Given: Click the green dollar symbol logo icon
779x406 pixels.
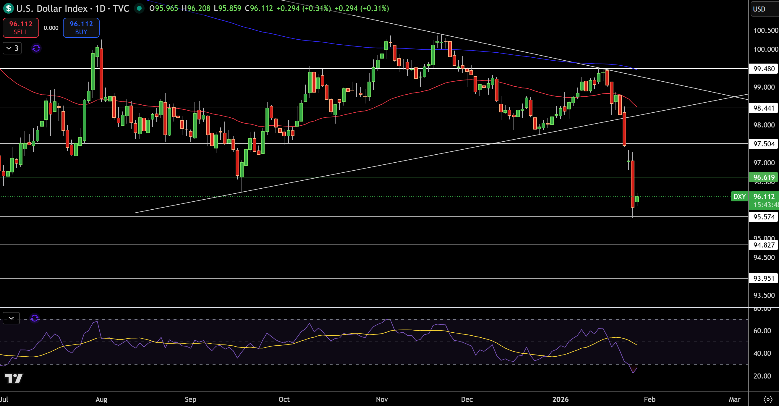Looking at the screenshot, I should (x=9, y=8).
